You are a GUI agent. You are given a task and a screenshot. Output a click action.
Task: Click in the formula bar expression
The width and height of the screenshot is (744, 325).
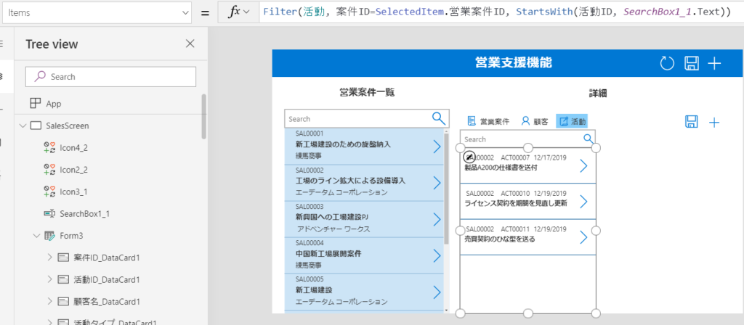coord(497,13)
